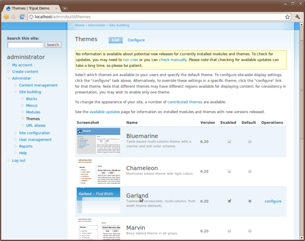Image resolution: width=305 pixels, height=241 pixels.
Task: Click the vertical scrollbar thumb
Action: click(302, 89)
